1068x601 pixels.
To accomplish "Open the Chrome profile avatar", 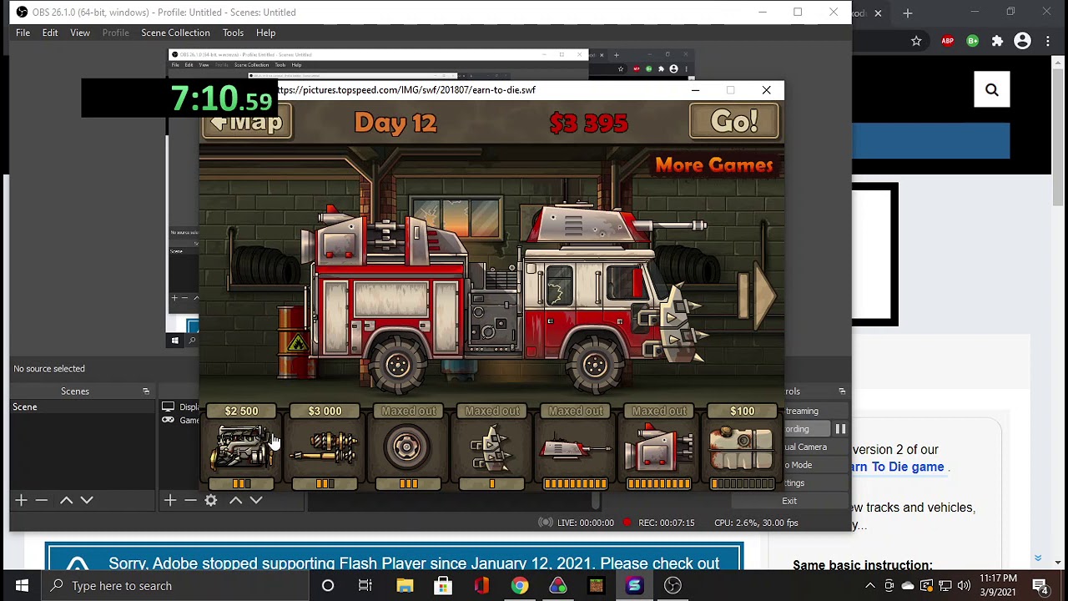I will click(1022, 41).
